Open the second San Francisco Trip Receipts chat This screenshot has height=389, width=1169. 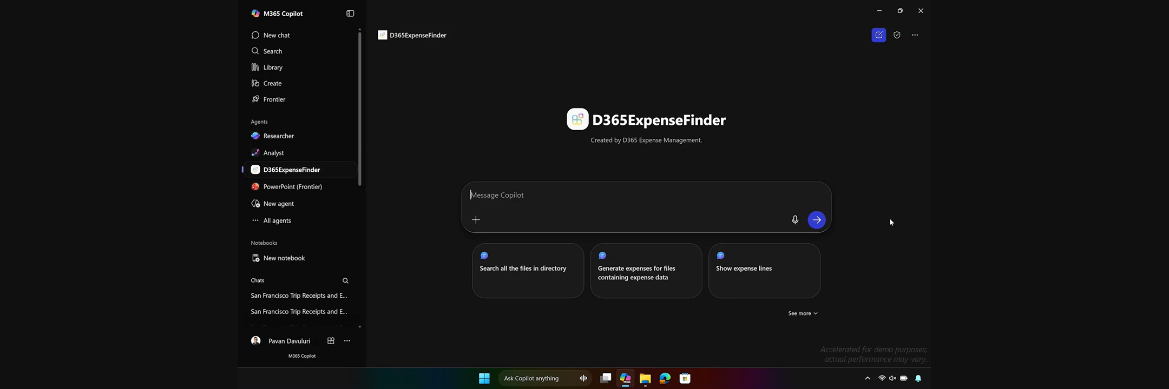299,312
